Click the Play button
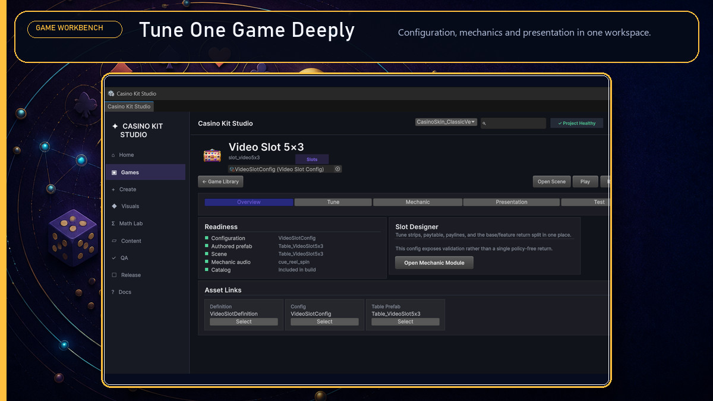Viewport: 713px width, 401px height. 585,182
